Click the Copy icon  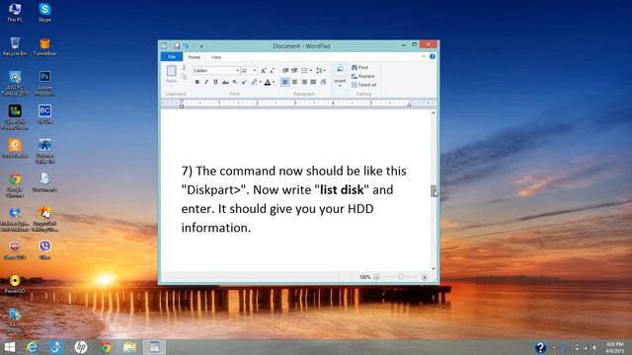click(184, 77)
